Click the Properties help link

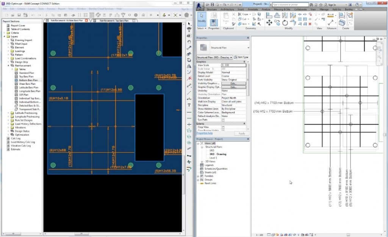204,133
